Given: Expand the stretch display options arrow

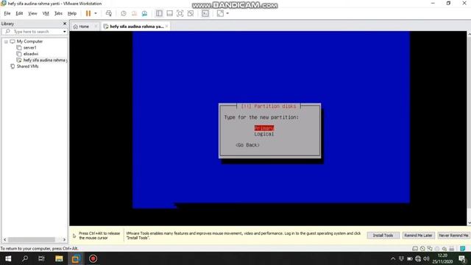Looking at the screenshot, I should pos(227,13).
